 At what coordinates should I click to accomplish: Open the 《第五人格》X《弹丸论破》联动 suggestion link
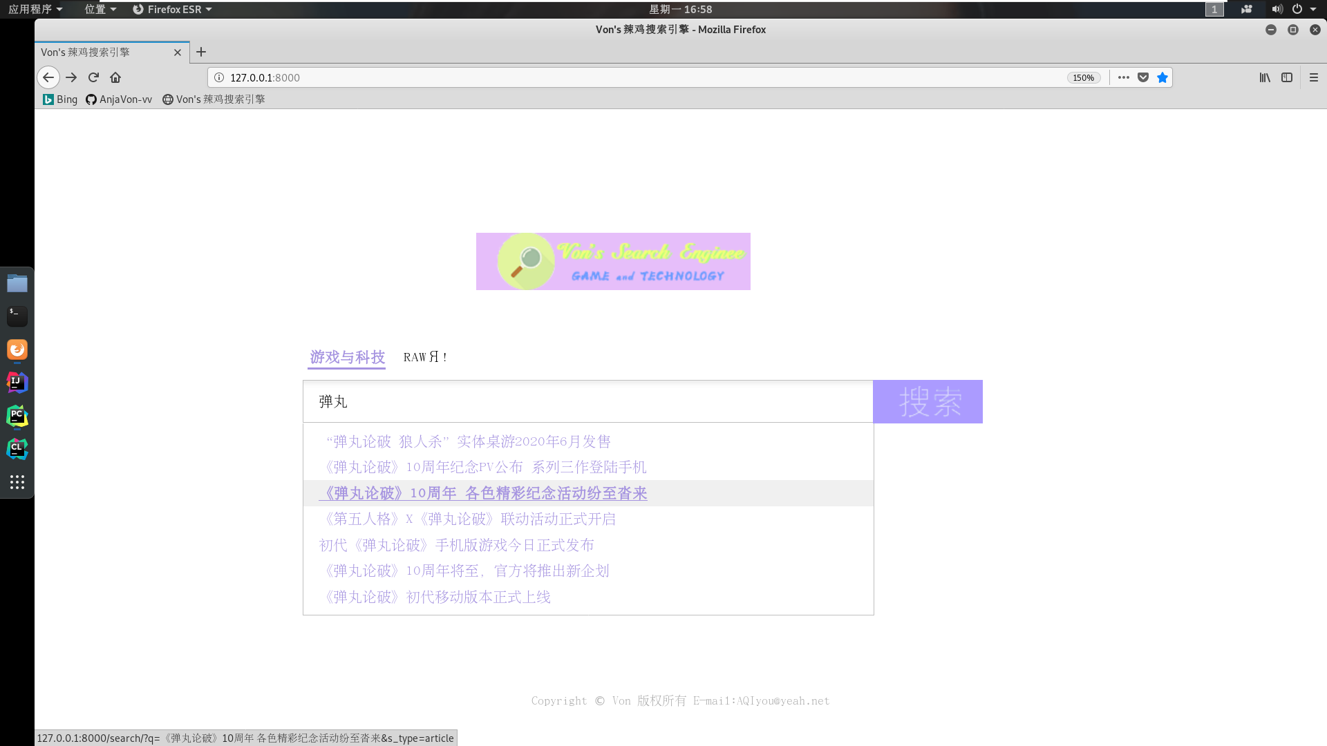pyautogui.click(x=468, y=519)
